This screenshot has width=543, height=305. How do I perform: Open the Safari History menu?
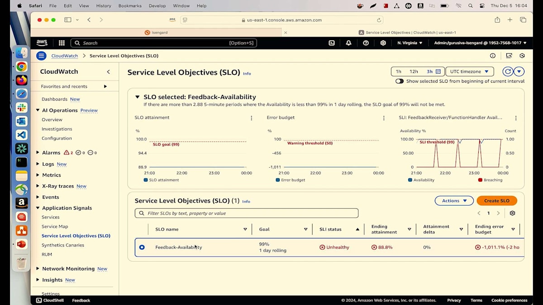(104, 6)
